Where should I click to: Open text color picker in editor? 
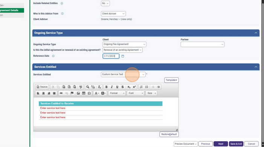coord(96,93)
